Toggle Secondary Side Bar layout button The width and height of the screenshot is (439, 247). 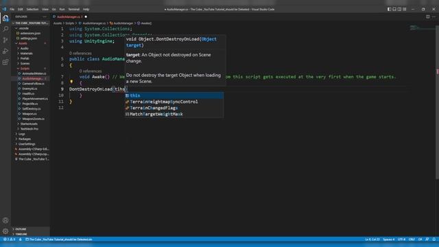coord(399,9)
